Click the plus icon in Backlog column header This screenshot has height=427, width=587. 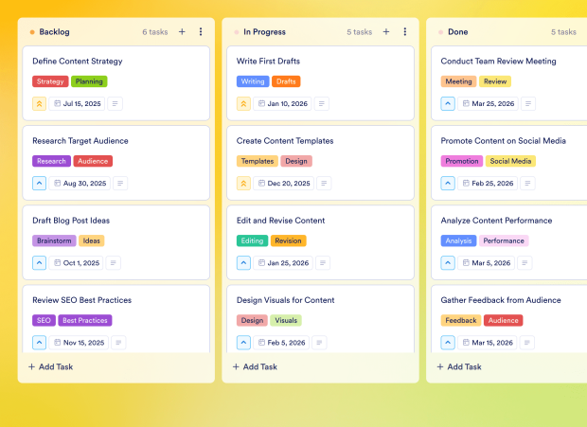(182, 32)
